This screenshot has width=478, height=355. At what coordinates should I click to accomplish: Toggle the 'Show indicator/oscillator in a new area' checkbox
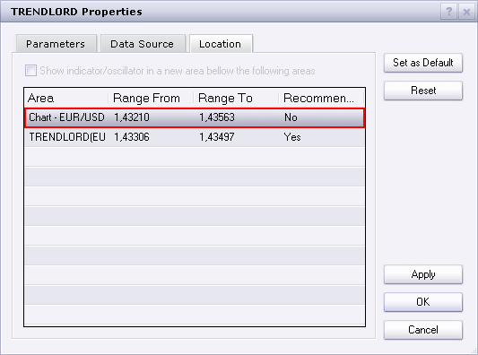point(30,71)
